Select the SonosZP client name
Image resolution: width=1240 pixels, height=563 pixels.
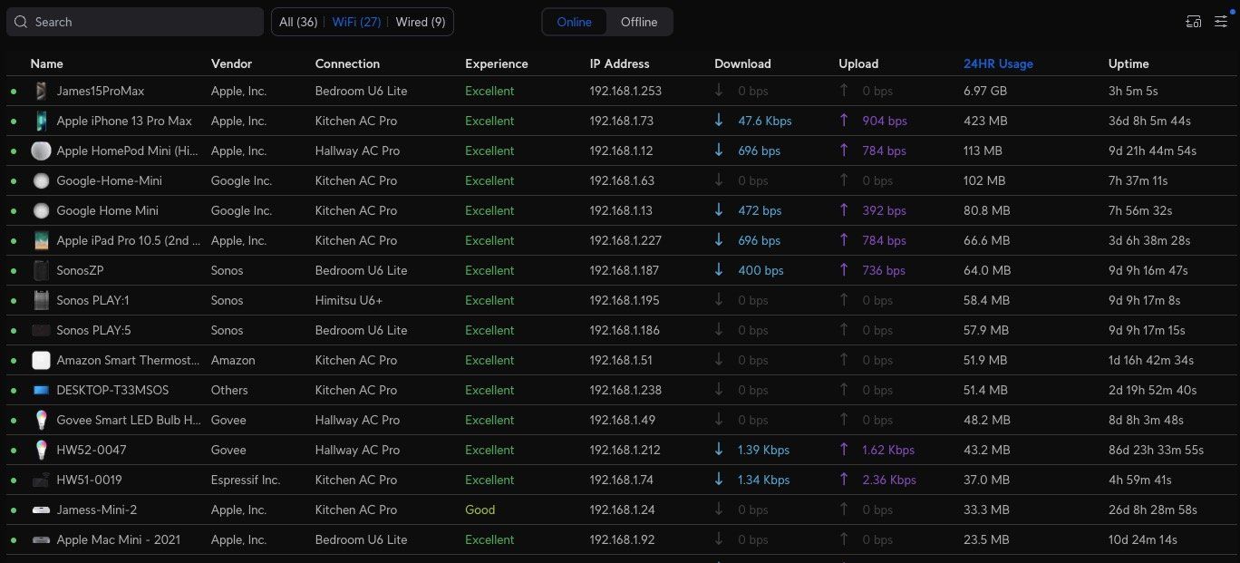pos(81,270)
